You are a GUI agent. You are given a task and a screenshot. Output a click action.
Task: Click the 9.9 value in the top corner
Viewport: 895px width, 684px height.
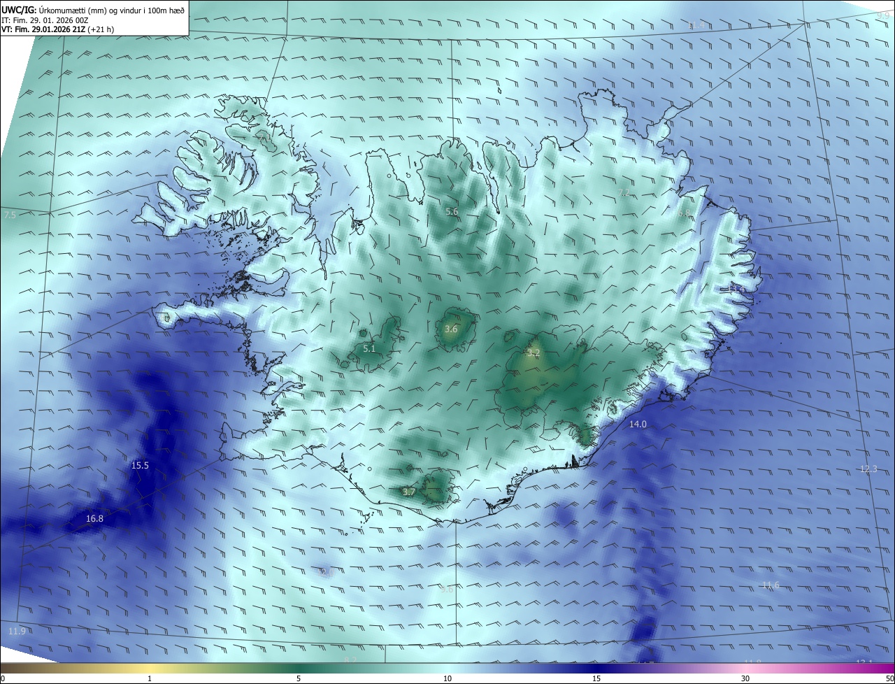884,15
